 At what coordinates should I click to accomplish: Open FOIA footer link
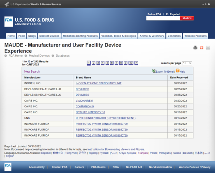point(116,167)
